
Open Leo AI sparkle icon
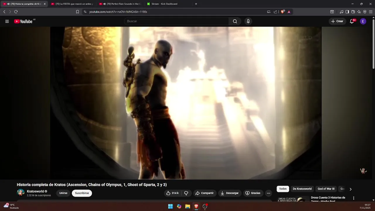tap(359, 12)
